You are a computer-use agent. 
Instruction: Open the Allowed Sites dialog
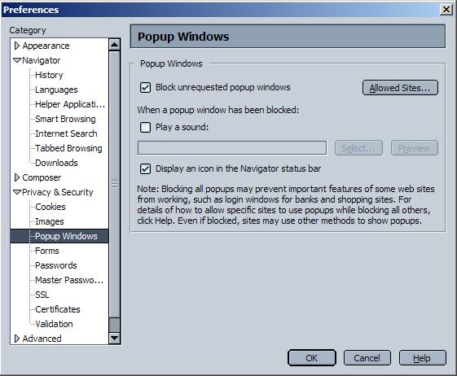point(400,88)
